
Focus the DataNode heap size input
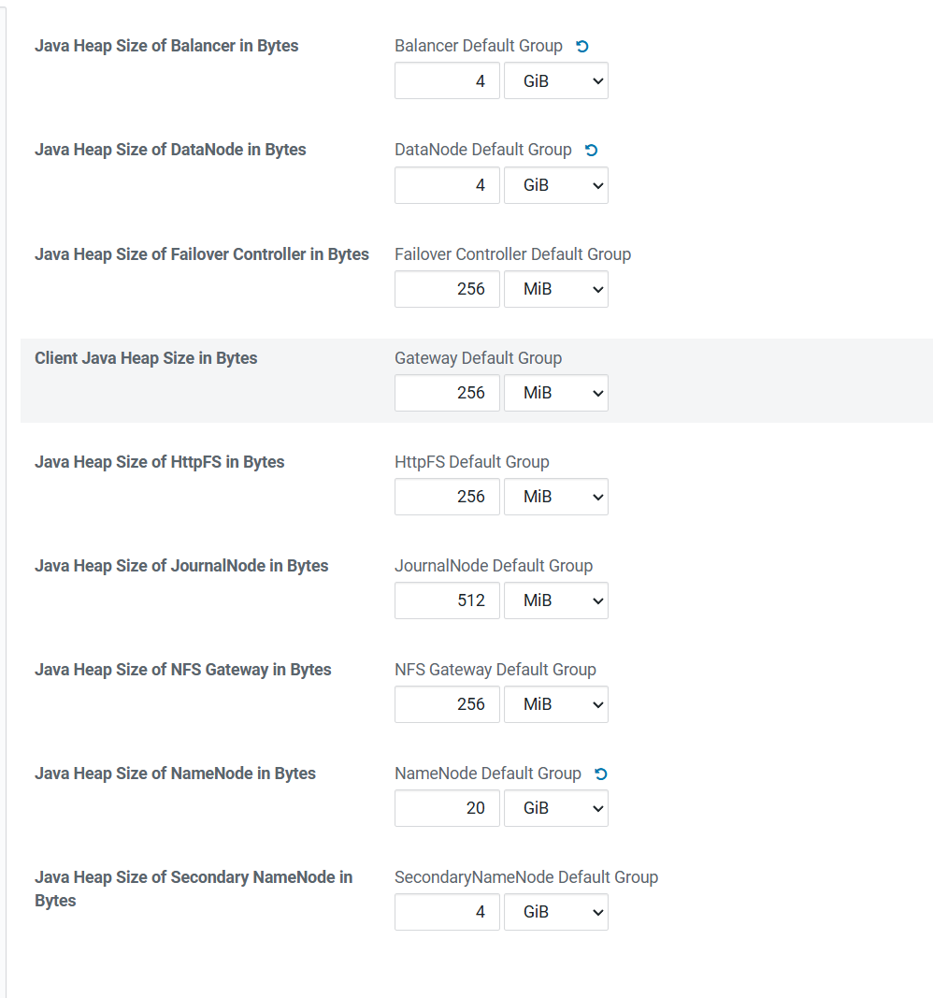coord(447,185)
